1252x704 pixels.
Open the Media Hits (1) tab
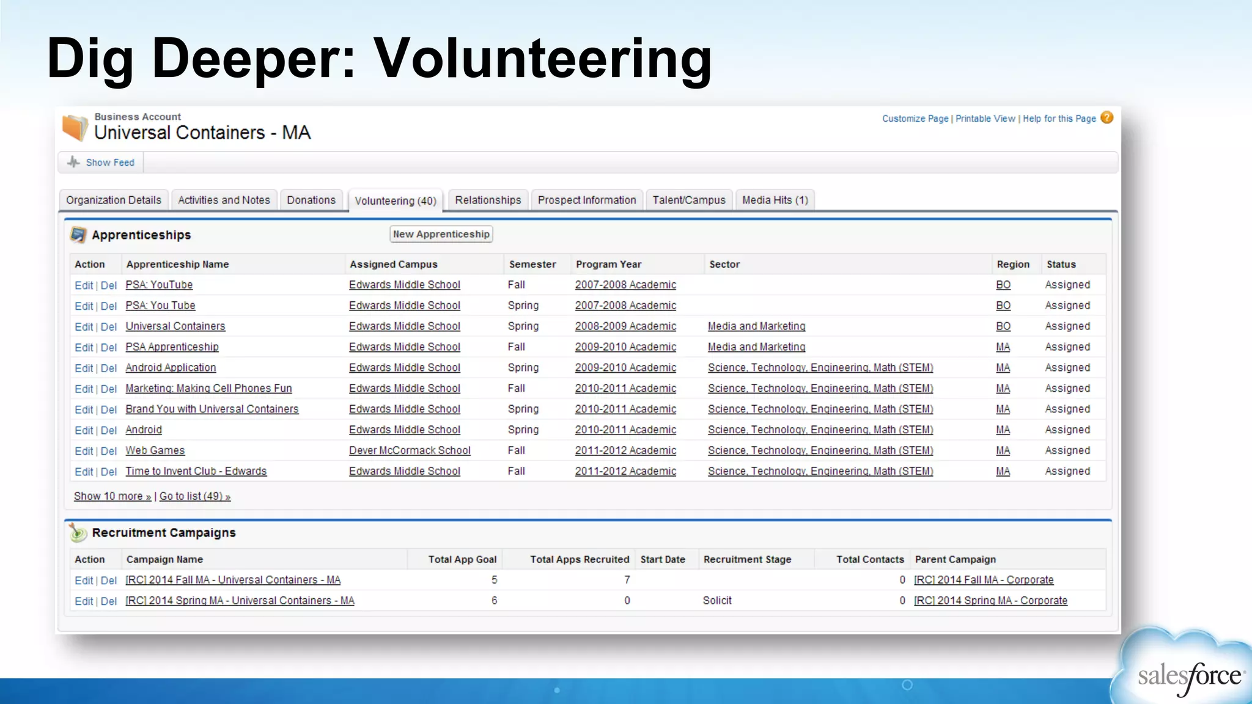775,200
